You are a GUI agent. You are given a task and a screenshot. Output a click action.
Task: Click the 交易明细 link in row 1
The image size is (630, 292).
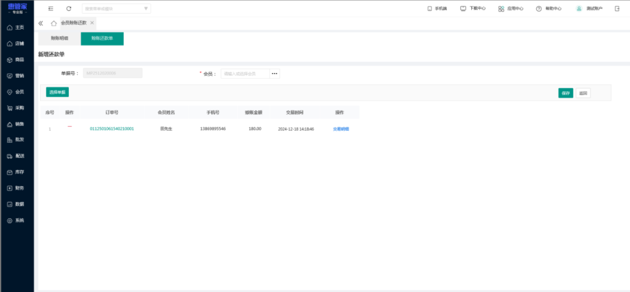point(341,128)
